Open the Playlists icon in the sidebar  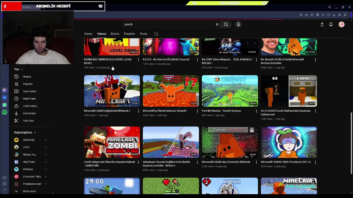tap(16, 84)
